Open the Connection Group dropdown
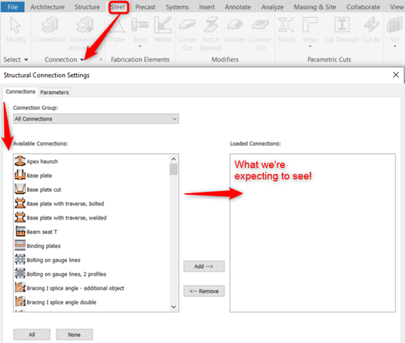This screenshot has height=343, width=405. pos(96,119)
